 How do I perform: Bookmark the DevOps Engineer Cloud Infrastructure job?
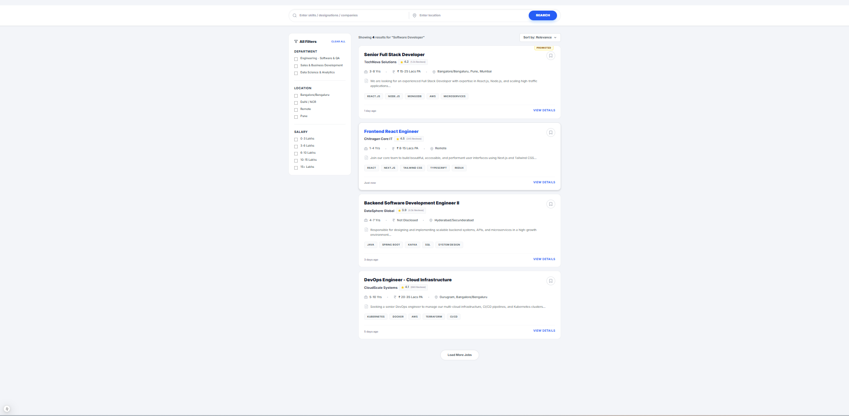point(550,281)
